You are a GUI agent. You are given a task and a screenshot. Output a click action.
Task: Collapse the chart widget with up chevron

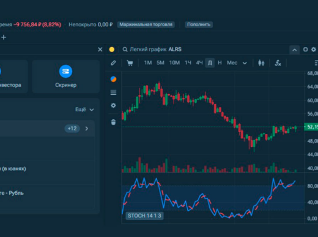point(294,50)
